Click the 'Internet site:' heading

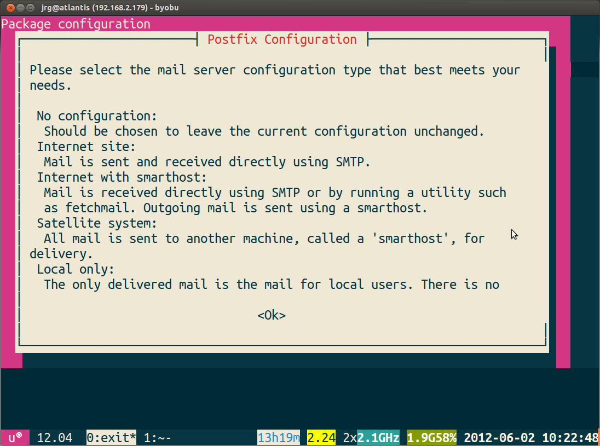pyautogui.click(x=86, y=147)
